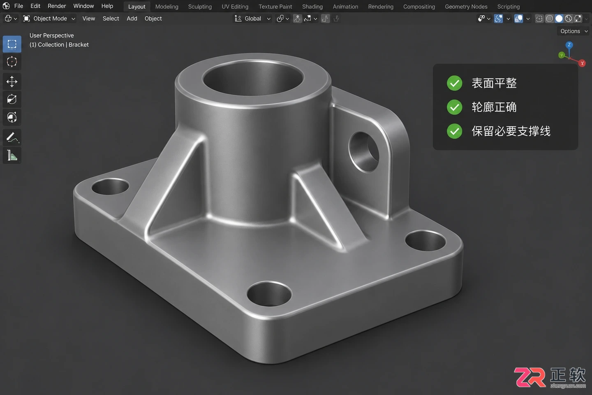Click the transform pivot point icon
The width and height of the screenshot is (592, 395).
(280, 19)
